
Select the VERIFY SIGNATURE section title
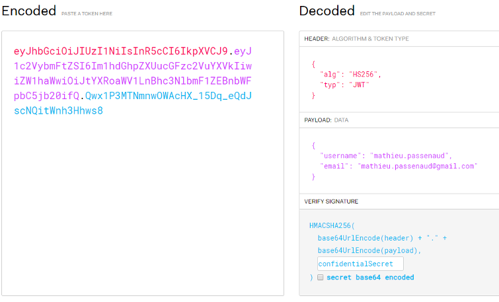click(x=331, y=202)
